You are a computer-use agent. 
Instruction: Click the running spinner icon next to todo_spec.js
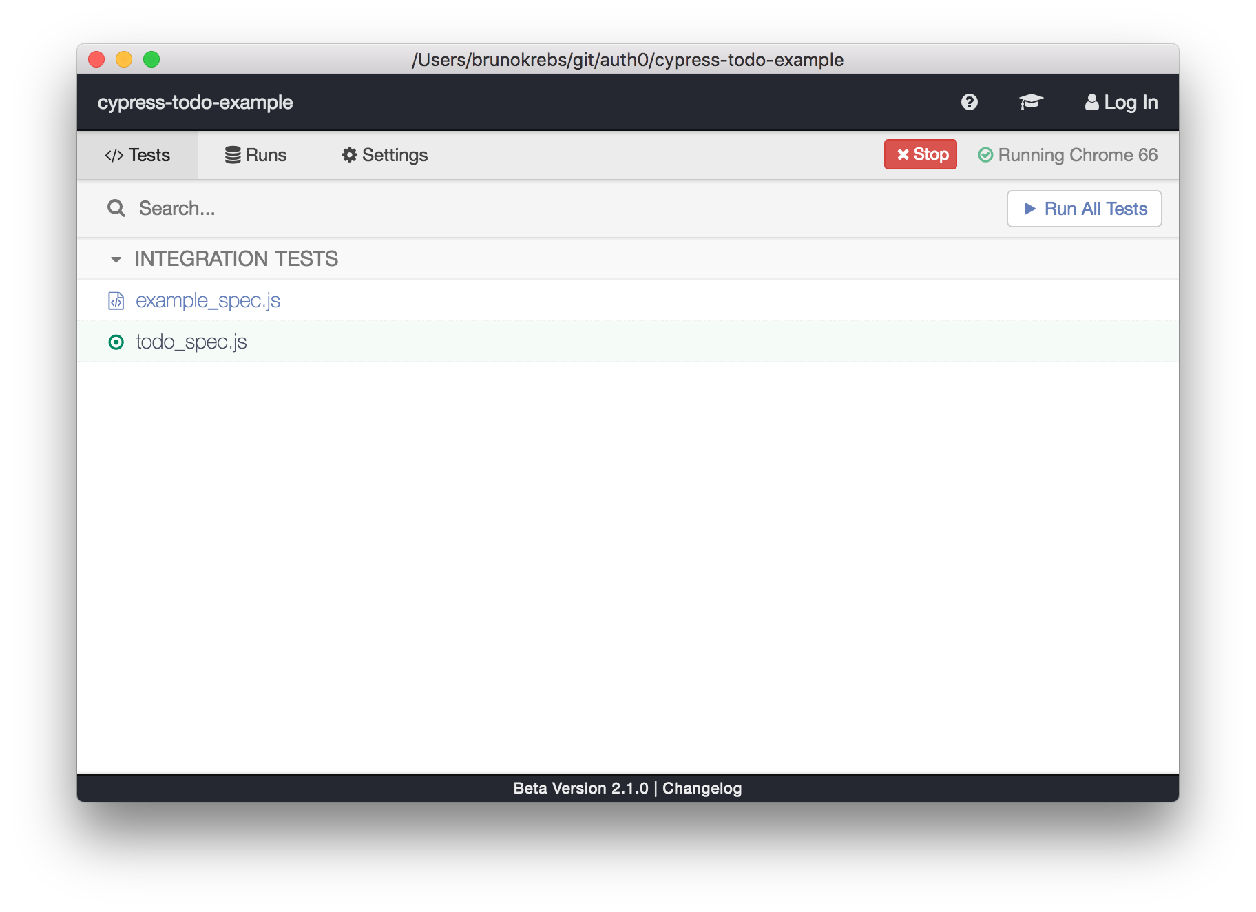pos(116,342)
